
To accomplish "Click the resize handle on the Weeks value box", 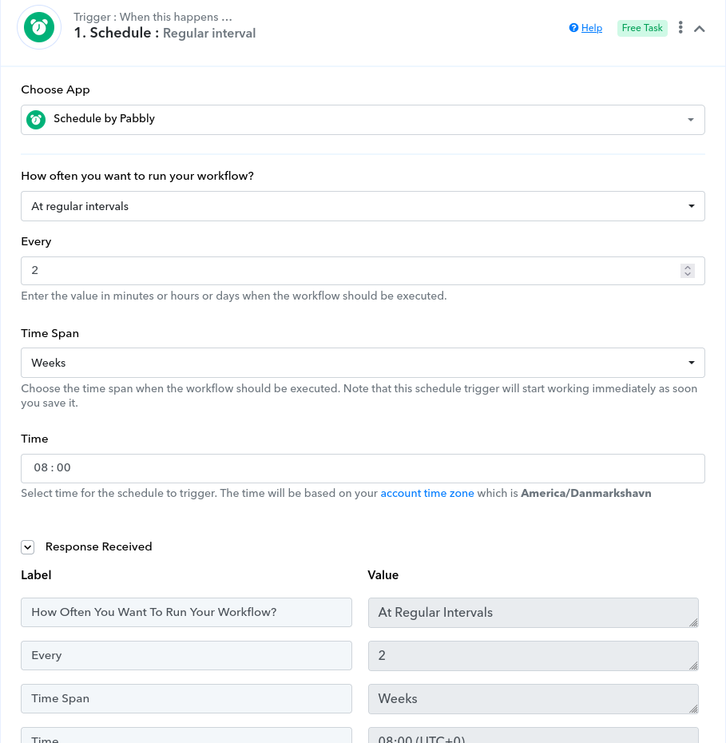I will point(694,709).
